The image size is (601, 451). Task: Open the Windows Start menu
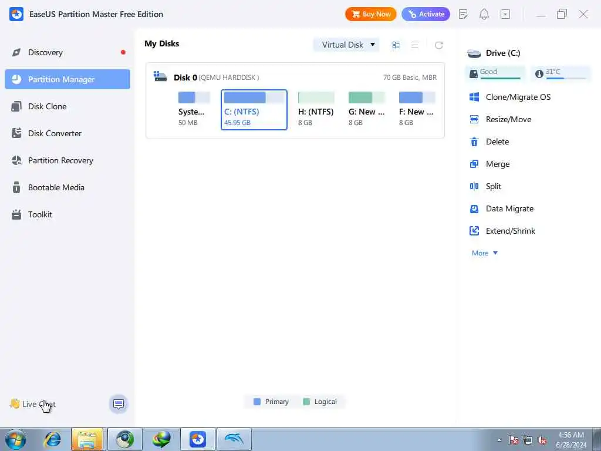click(x=16, y=439)
